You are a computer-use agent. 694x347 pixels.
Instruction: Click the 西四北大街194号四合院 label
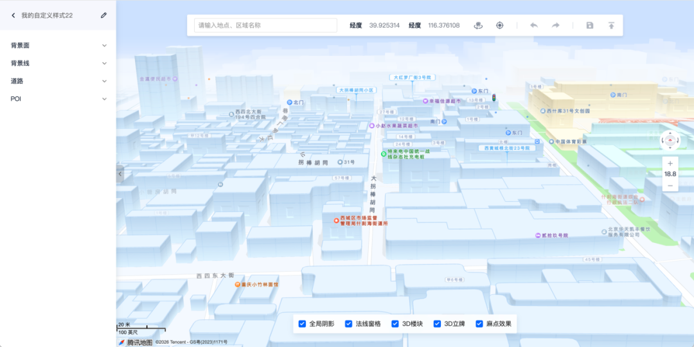(251, 114)
